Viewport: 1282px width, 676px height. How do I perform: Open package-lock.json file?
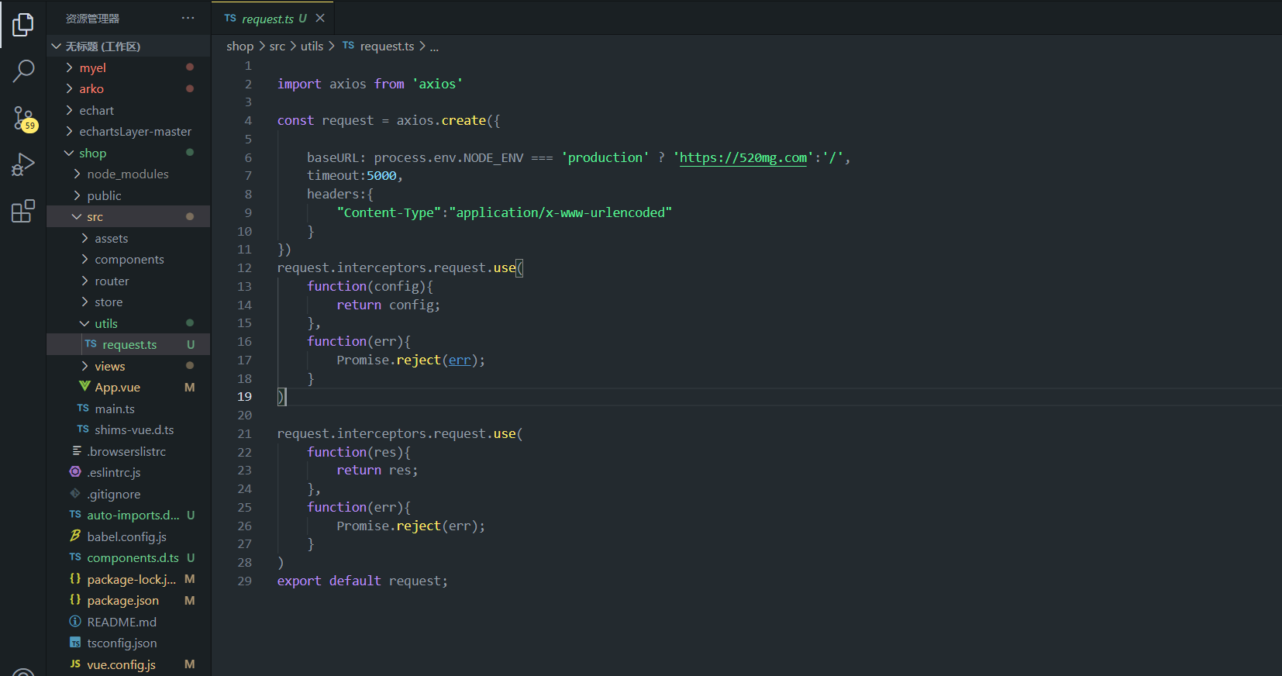click(x=129, y=579)
